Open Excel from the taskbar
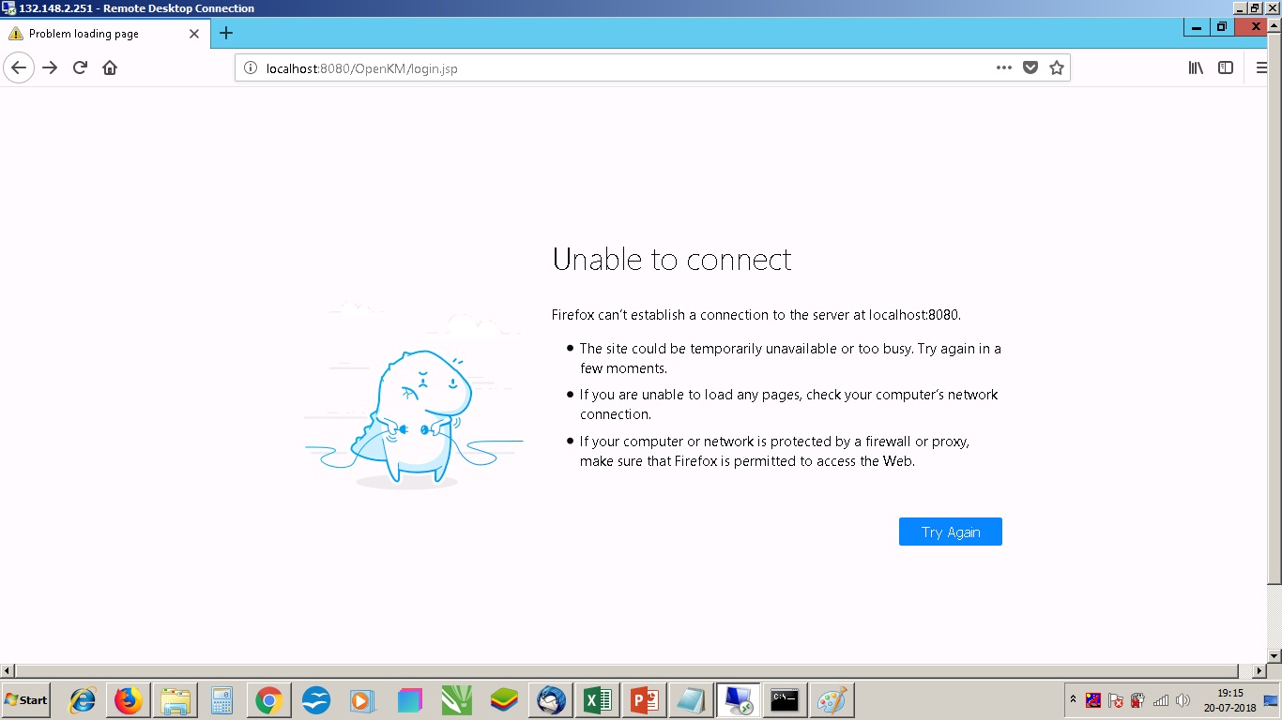 [x=597, y=700]
